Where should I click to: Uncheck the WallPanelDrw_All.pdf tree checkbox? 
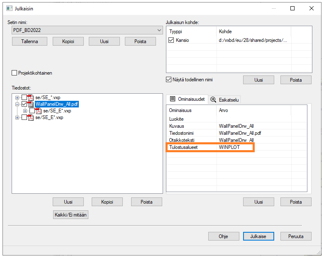24,104
